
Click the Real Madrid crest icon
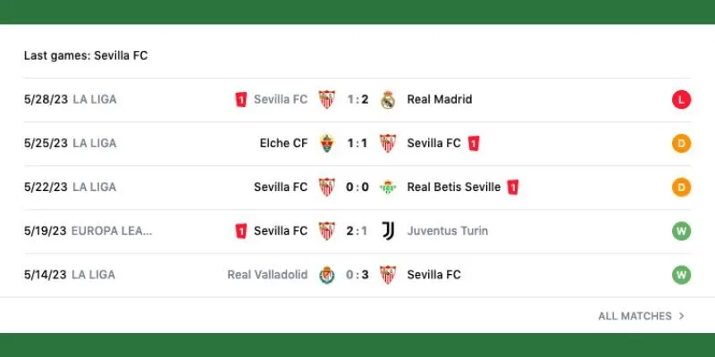tap(388, 100)
